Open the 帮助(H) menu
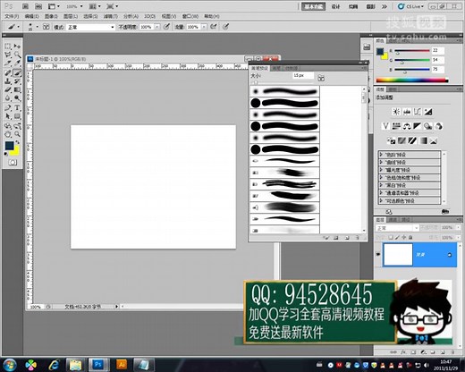 coord(212,16)
